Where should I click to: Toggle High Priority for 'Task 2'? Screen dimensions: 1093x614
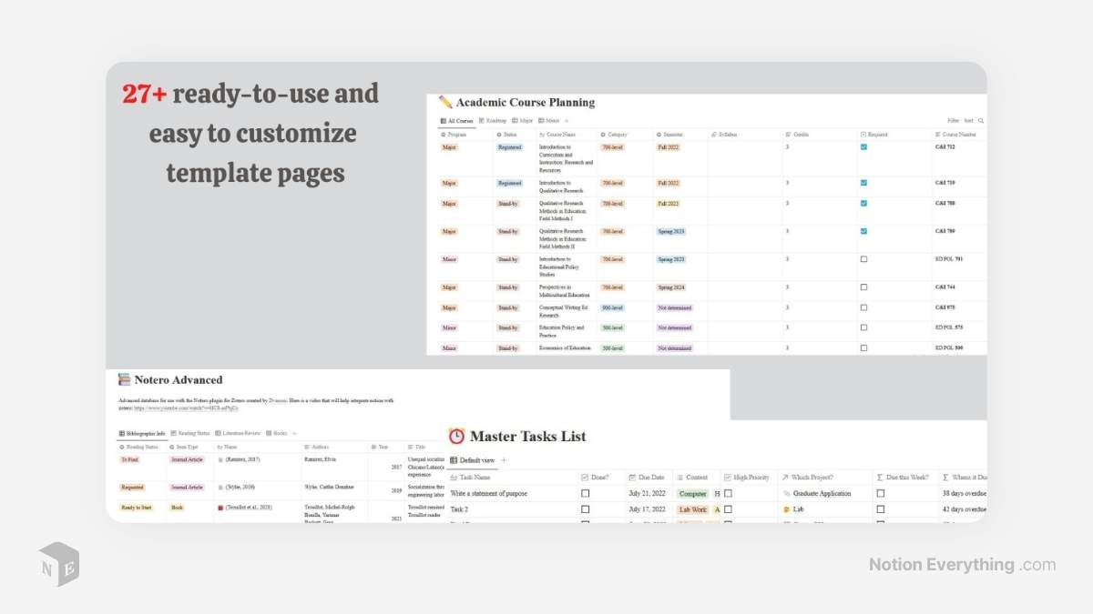click(x=728, y=509)
